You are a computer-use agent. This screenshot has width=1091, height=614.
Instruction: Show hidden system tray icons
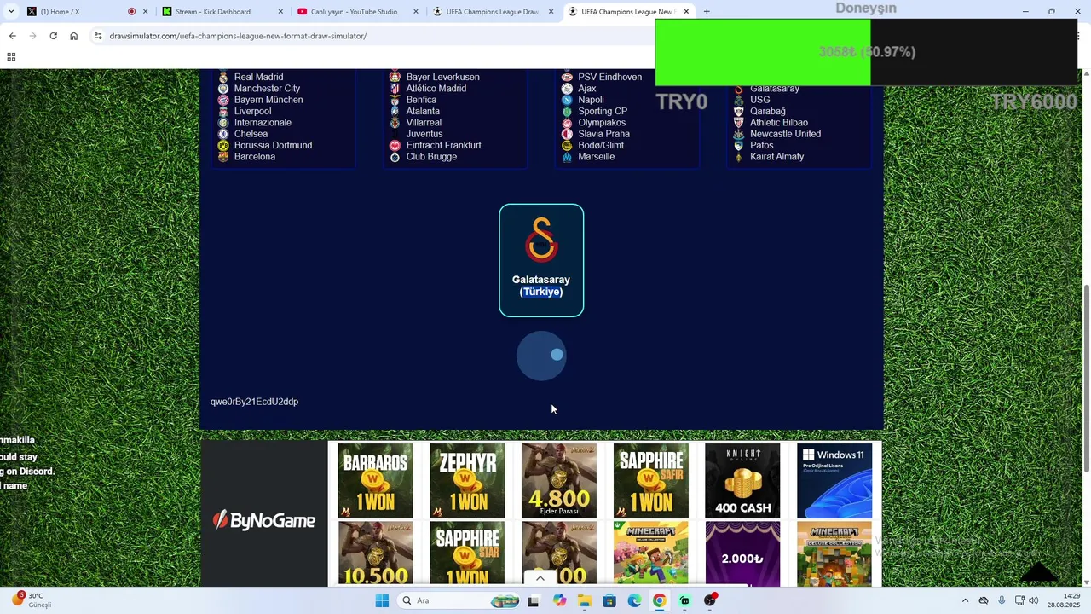pos(965,600)
